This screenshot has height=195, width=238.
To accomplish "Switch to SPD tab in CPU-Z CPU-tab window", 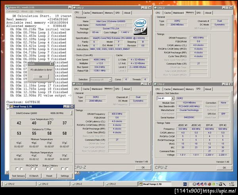I will tap(118, 13).
